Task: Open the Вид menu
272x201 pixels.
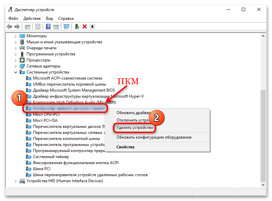Action: pyautogui.click(x=49, y=18)
